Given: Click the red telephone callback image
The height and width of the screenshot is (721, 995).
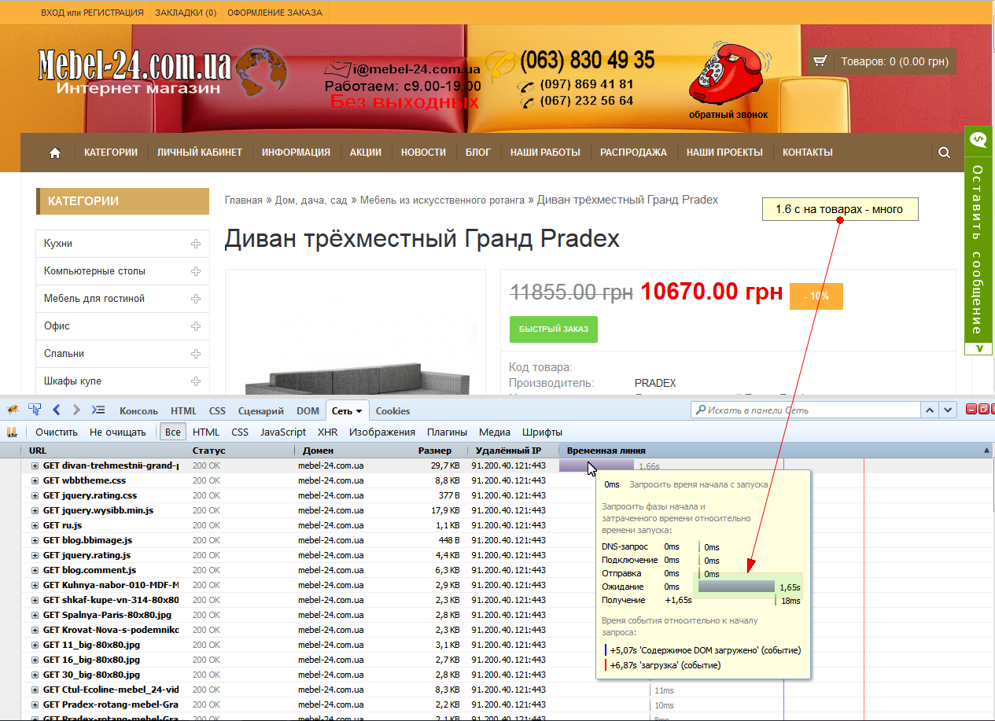Looking at the screenshot, I should [728, 75].
